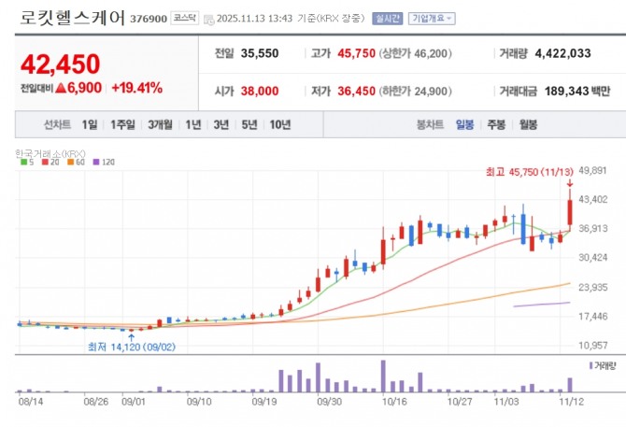Click the purple 120-day moving average legend swatch
The image size is (626, 427).
[96, 162]
